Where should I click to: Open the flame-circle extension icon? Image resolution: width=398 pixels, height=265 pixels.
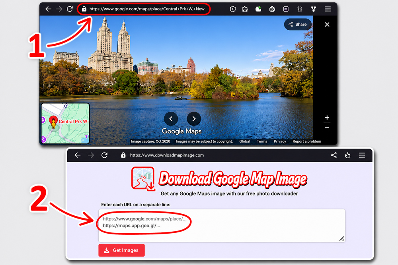272,9
